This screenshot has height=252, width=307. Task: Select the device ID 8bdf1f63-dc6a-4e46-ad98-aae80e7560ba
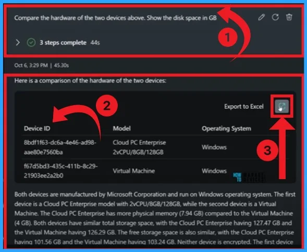click(x=60, y=147)
